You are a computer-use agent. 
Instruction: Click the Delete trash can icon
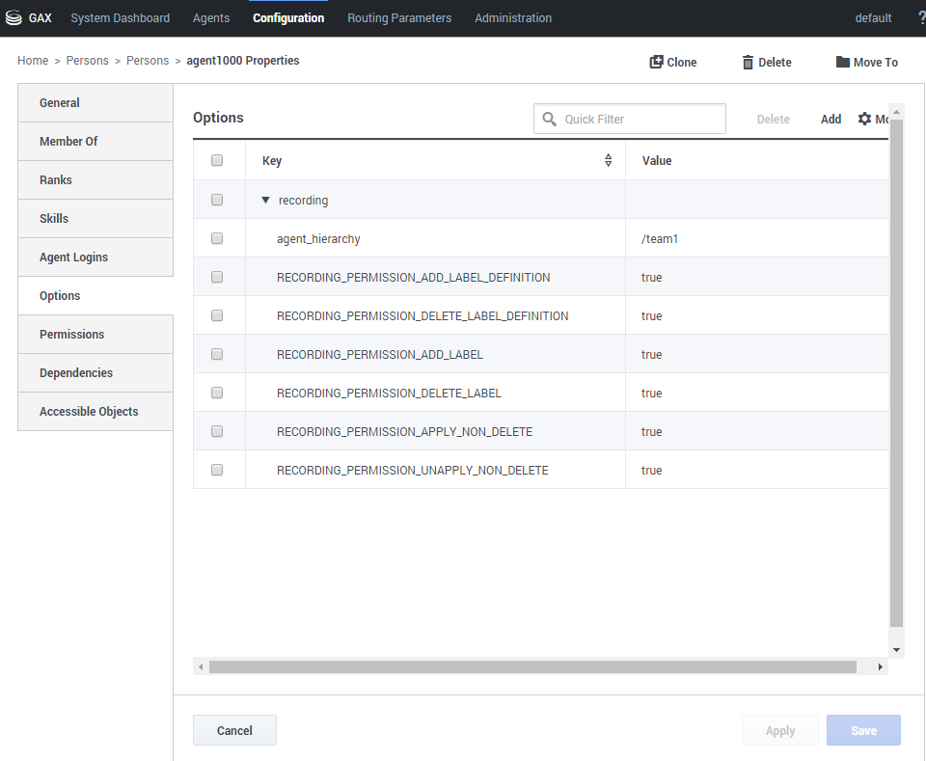[x=748, y=62]
